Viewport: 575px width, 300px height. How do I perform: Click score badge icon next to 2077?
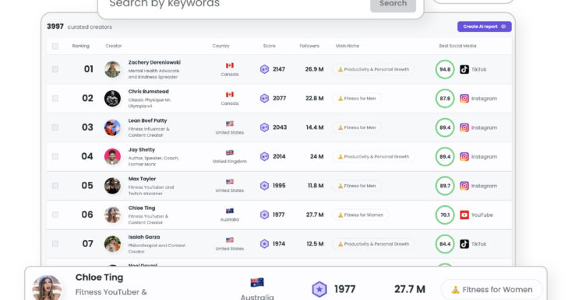pyautogui.click(x=264, y=99)
